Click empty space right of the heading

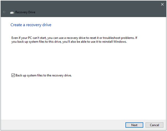click(110, 25)
